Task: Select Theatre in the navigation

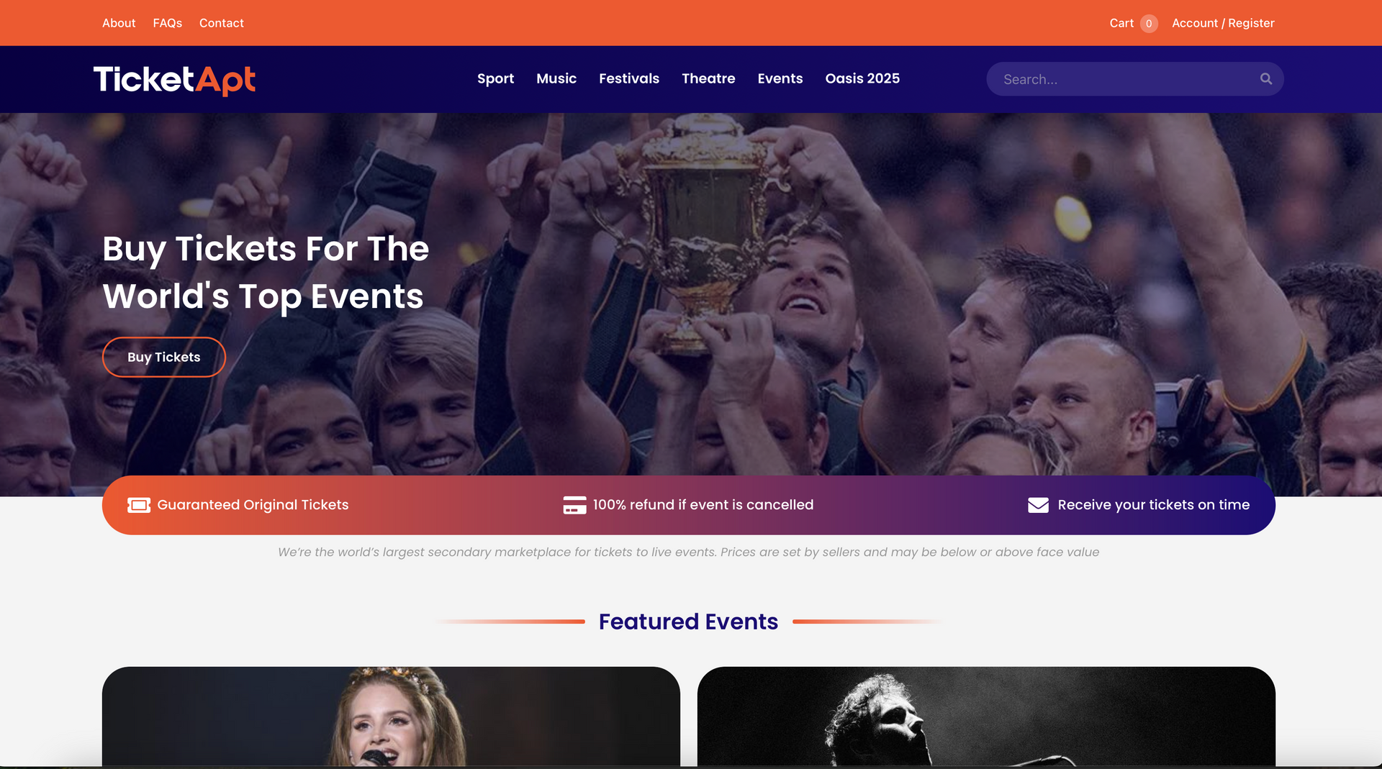Action: tap(708, 78)
